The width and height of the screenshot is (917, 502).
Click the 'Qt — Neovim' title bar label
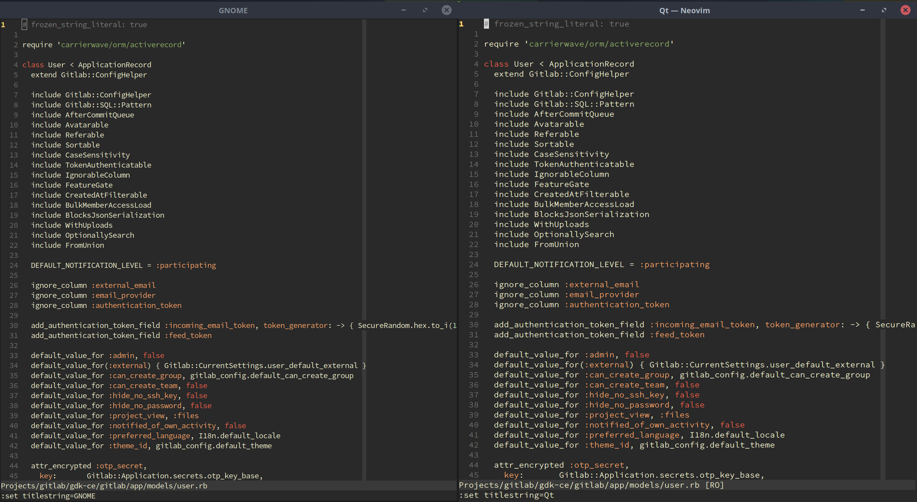[684, 10]
